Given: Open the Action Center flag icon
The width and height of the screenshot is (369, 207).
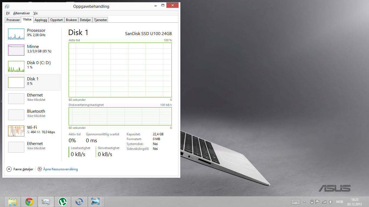Looking at the screenshot, I should pos(318,202).
